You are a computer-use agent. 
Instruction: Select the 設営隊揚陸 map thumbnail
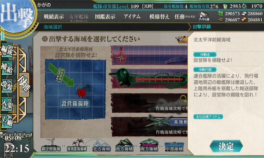[75, 89]
